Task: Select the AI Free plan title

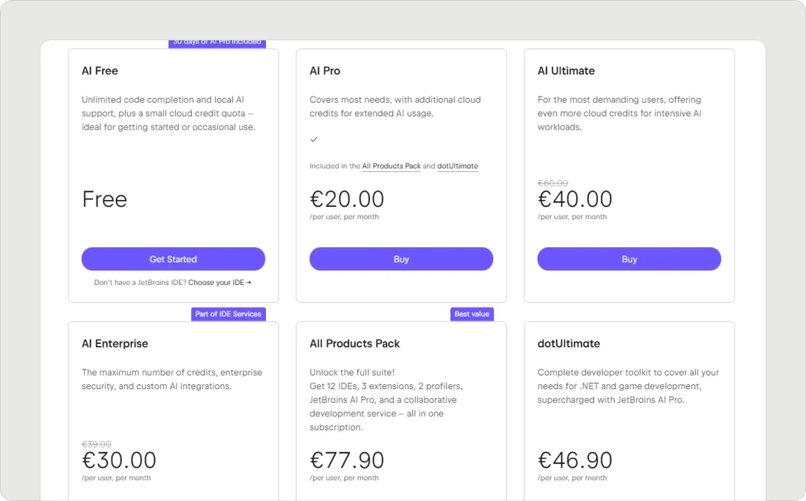Action: 100,71
